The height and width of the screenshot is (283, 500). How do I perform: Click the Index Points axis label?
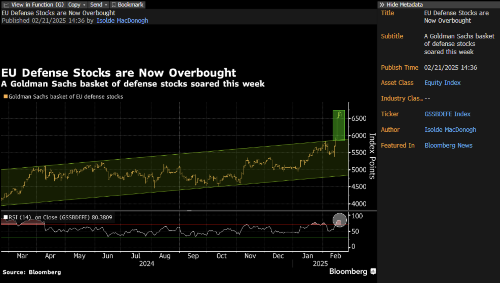pyautogui.click(x=372, y=156)
